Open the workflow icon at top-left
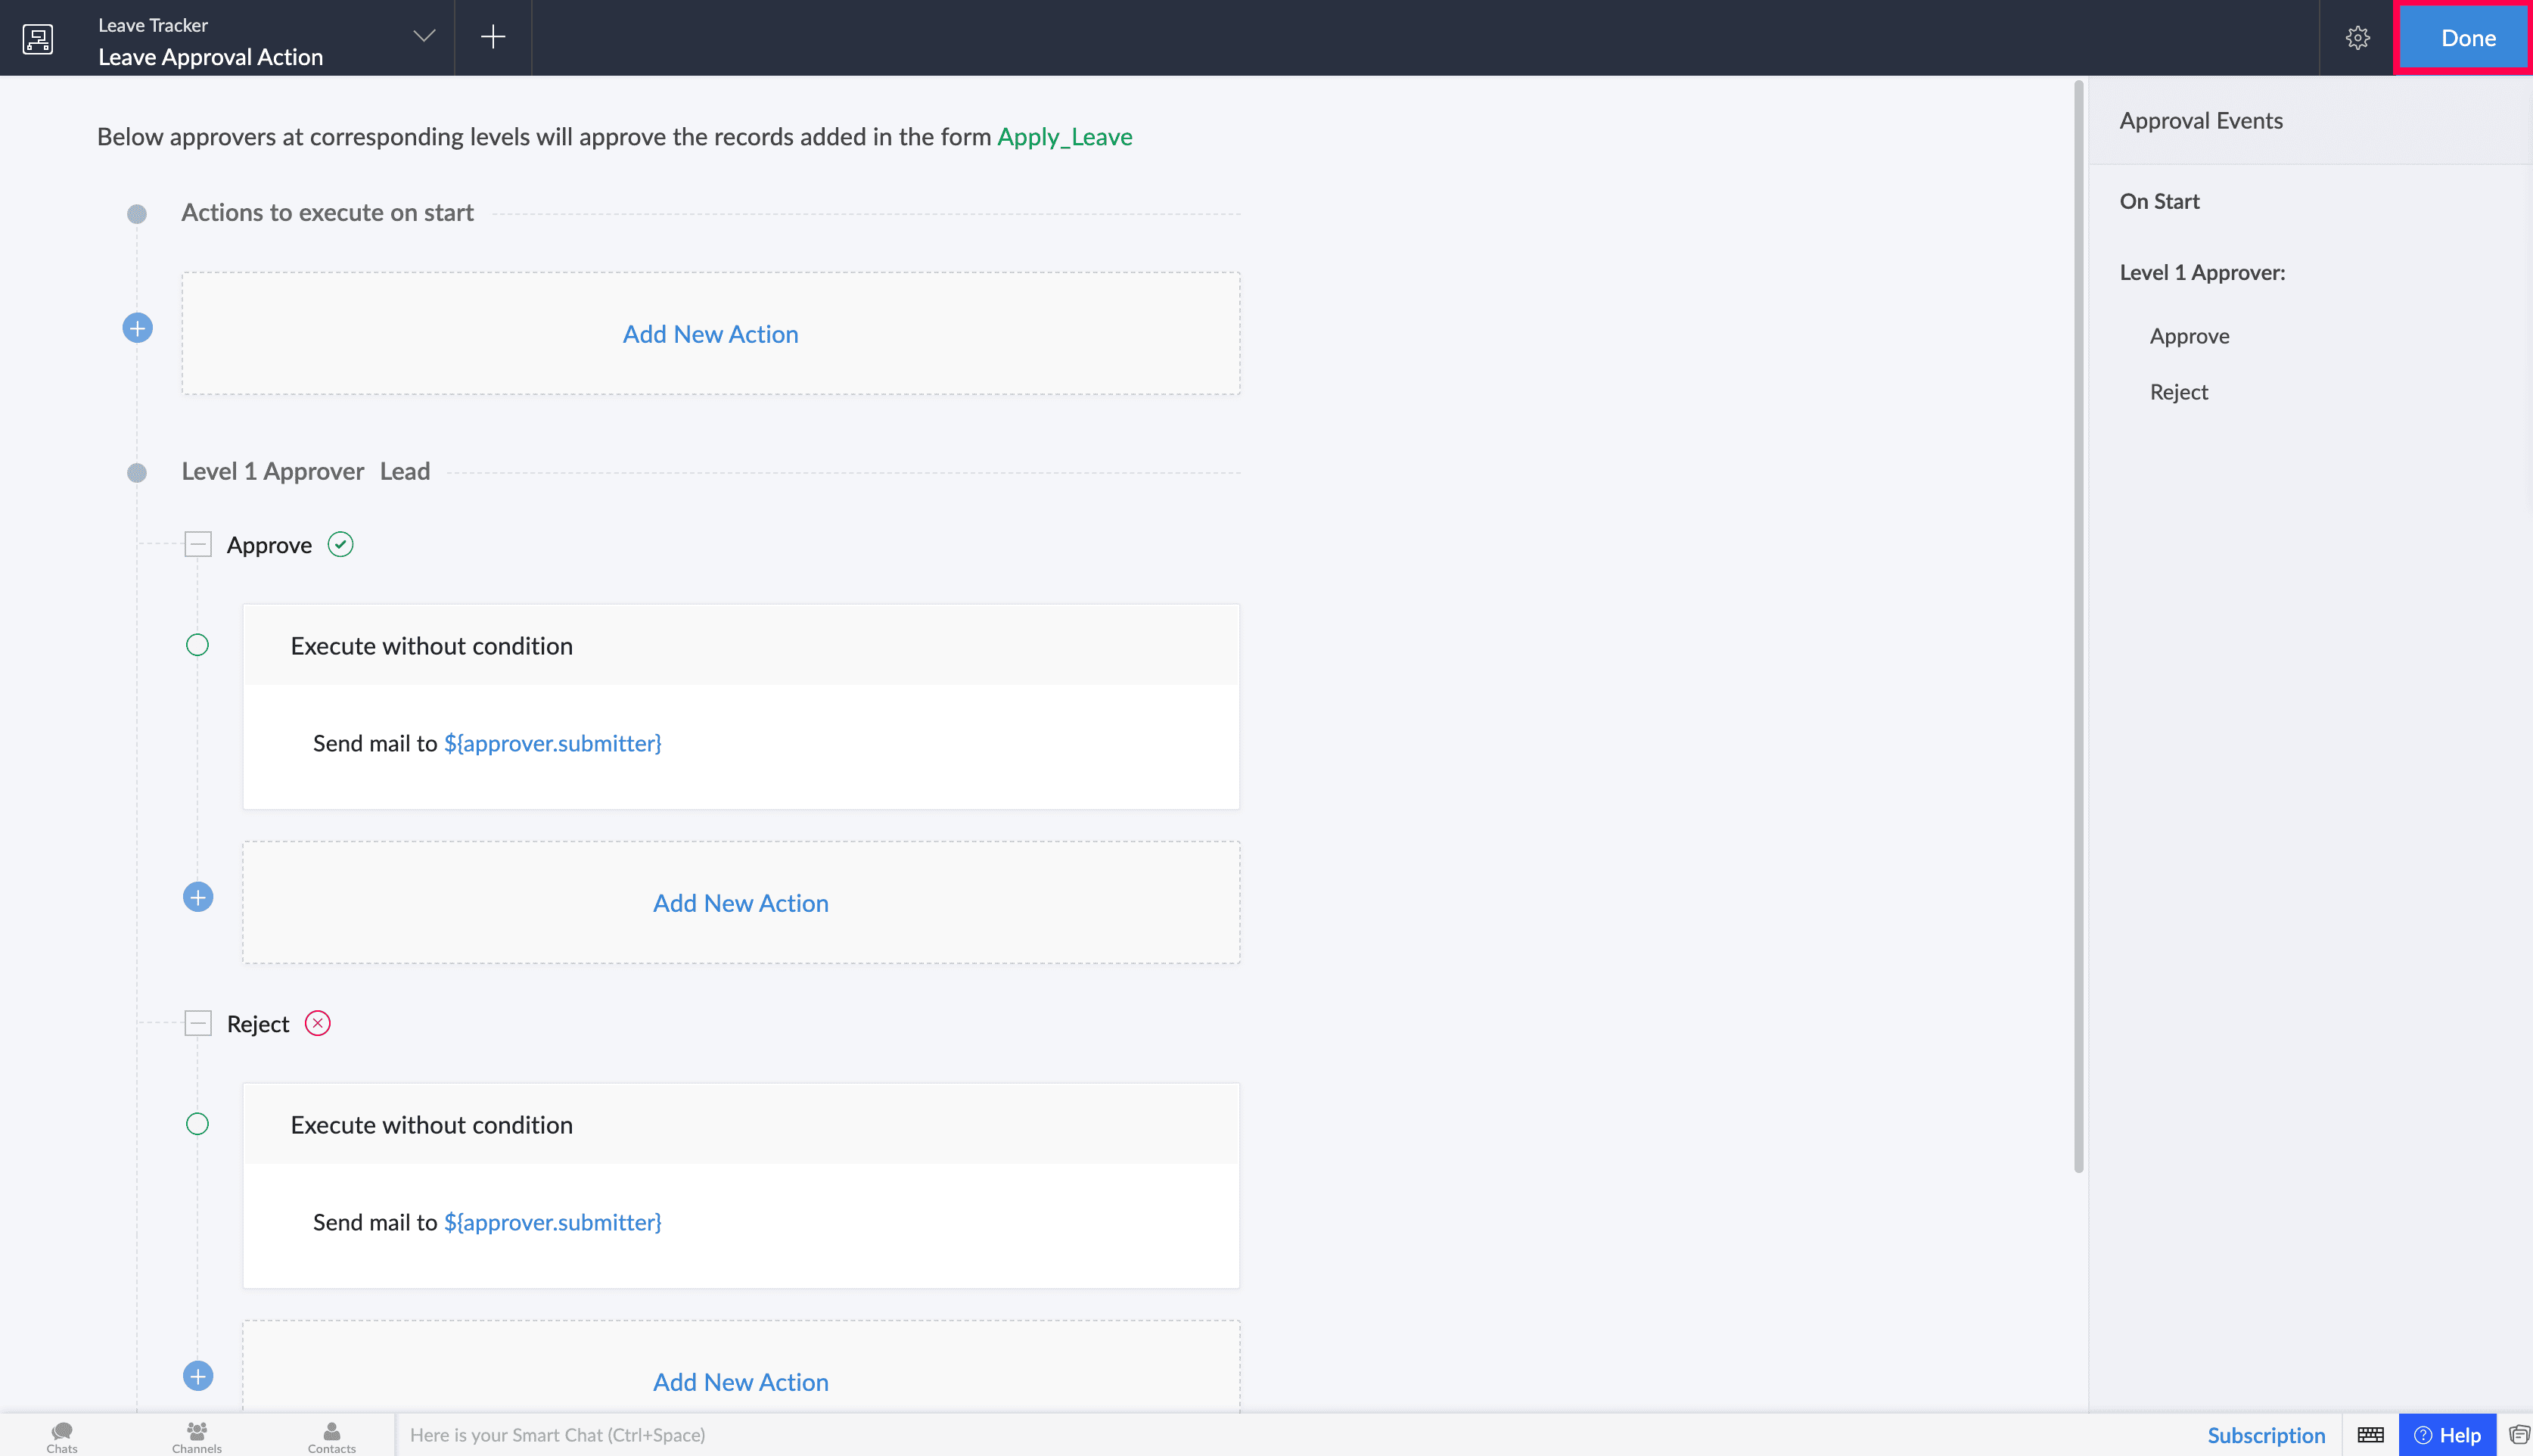Viewport: 2533px width, 1456px height. [38, 39]
